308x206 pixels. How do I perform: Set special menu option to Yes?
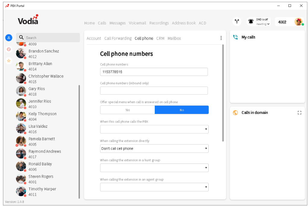[x=127, y=110]
